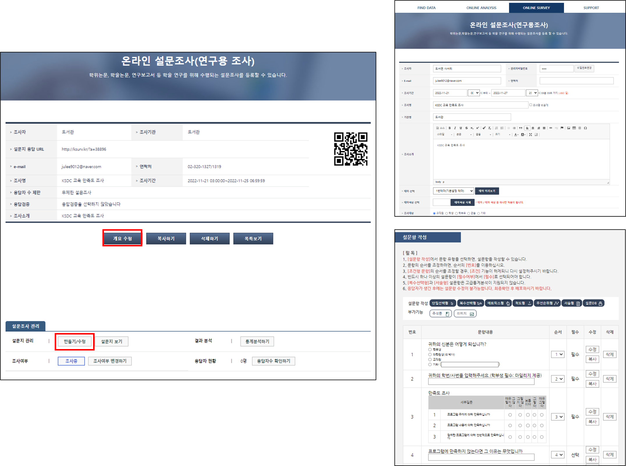Expand the 스타일 dropdown in editor
Screen dimensions: 626x466
click(x=445, y=134)
